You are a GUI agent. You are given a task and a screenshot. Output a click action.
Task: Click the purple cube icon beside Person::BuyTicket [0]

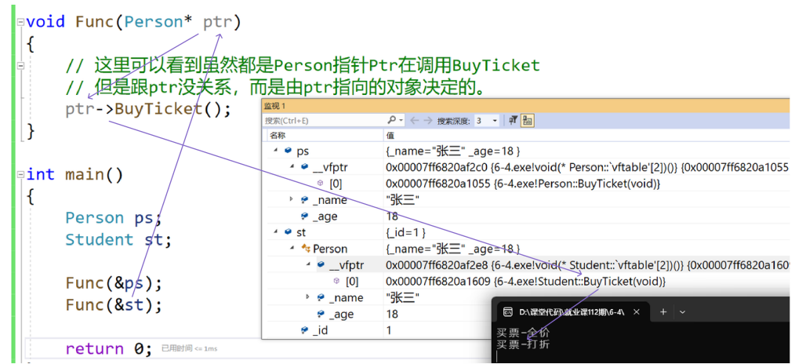click(321, 183)
